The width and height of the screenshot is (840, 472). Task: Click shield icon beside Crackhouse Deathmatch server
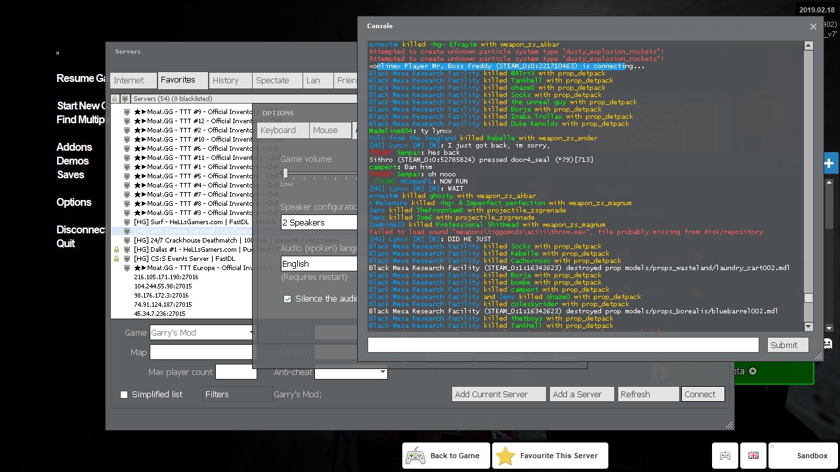[x=127, y=241]
